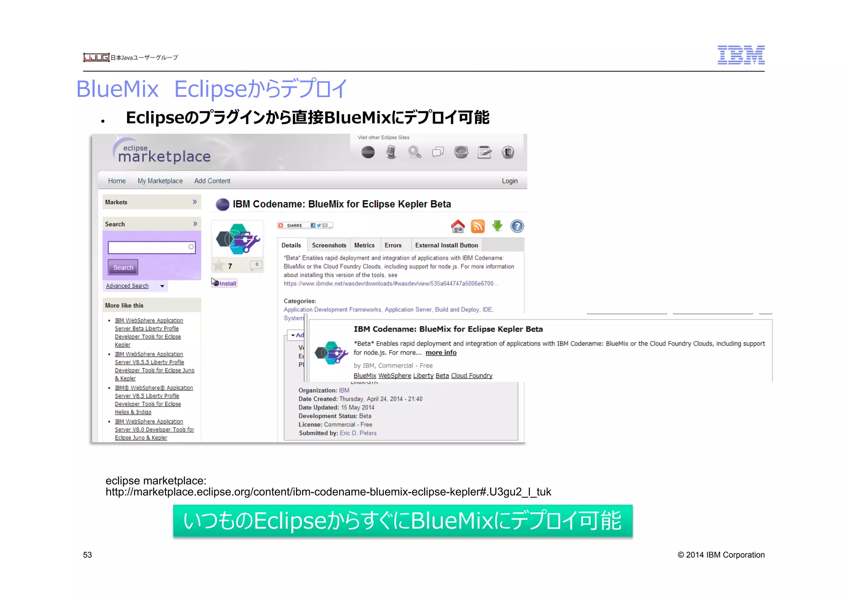Expand the Markets panel chevron
This screenshot has width=848, height=599.
tap(195, 202)
